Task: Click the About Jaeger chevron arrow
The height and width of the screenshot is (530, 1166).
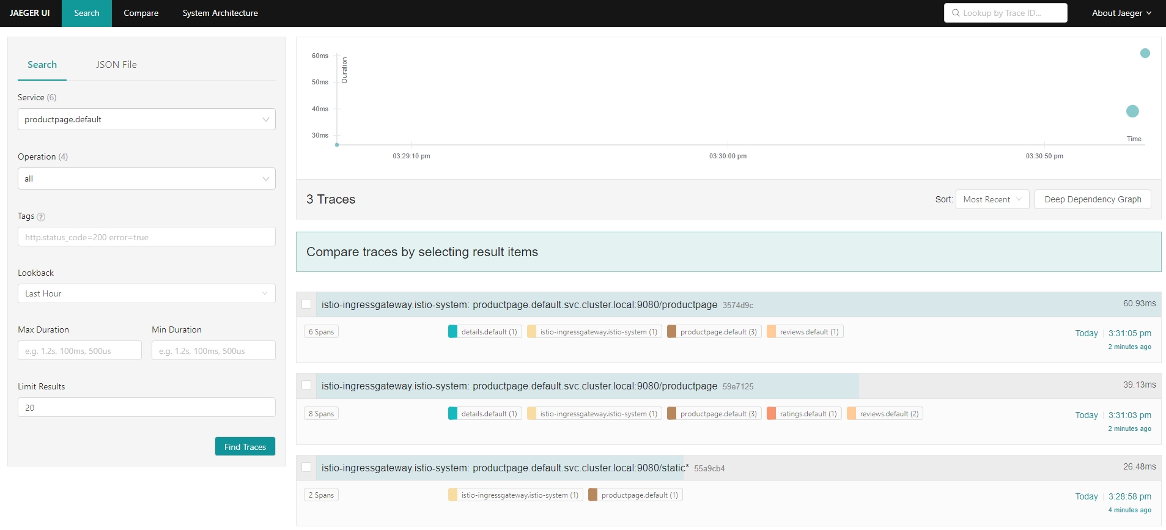Action: pos(1149,13)
